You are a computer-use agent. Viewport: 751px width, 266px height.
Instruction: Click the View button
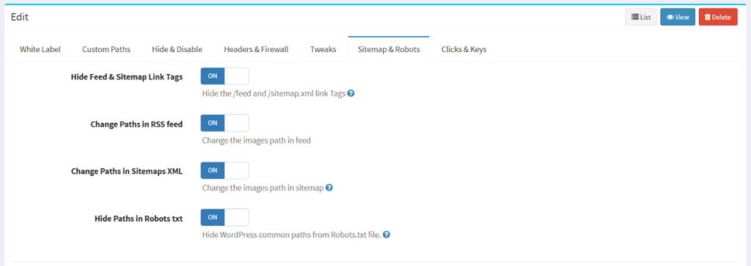[677, 17]
